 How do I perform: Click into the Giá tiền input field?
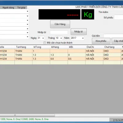click(113, 36)
